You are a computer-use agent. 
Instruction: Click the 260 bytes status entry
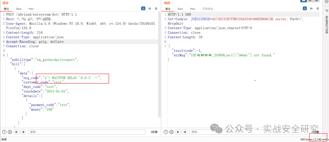point(306,139)
